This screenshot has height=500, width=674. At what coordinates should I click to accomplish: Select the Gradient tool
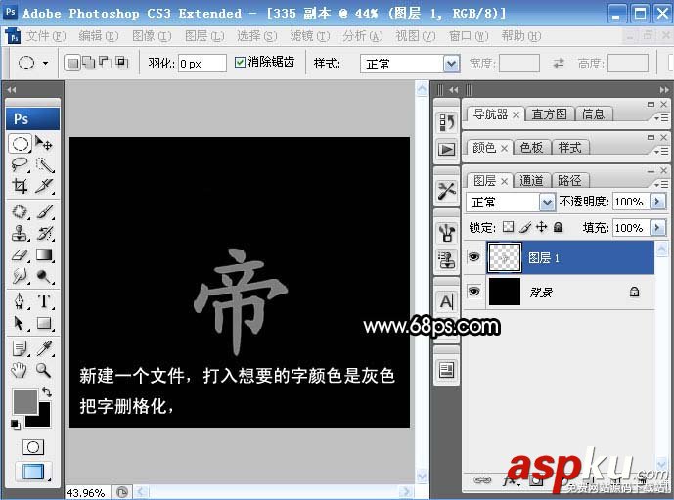click(x=44, y=255)
